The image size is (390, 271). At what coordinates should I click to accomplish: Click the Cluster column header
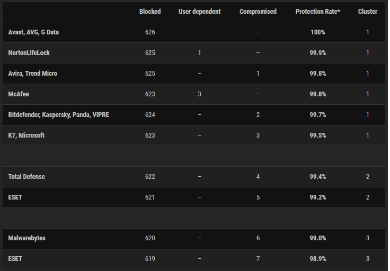[367, 12]
